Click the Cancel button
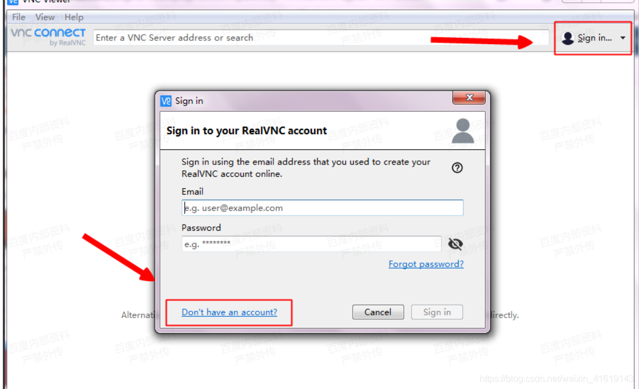This screenshot has height=389, width=639. point(378,312)
